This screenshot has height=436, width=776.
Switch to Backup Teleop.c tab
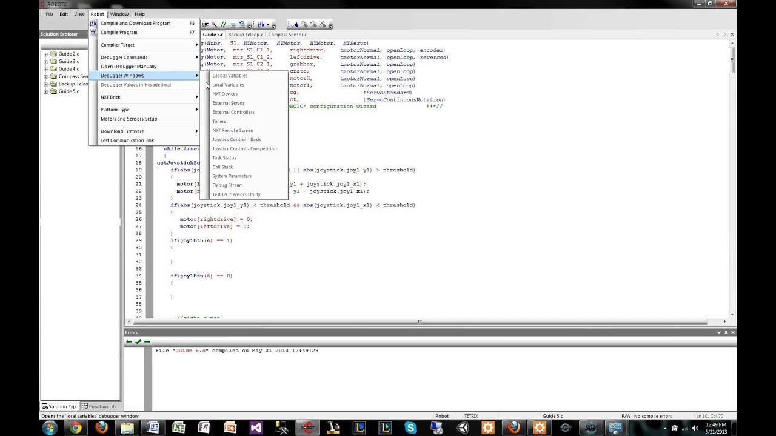[245, 35]
